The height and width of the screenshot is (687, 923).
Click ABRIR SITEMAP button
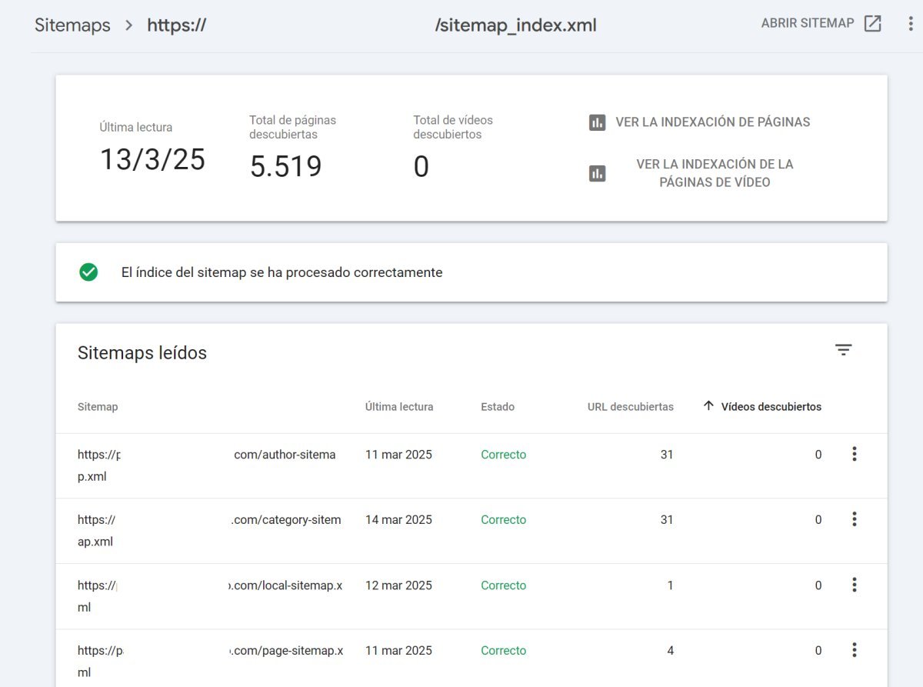point(821,23)
